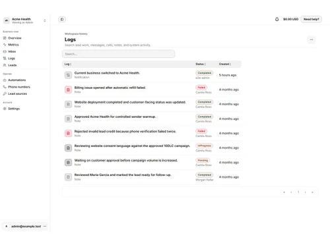The width and height of the screenshot is (330, 247).
Task: Select Logs in the sidebar
Action: pos(11,59)
